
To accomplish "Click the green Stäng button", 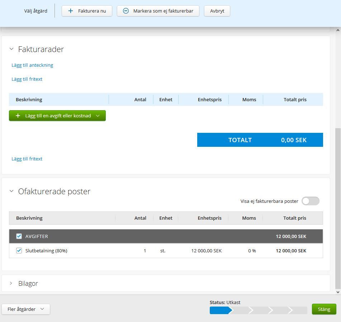I will tap(324, 309).
